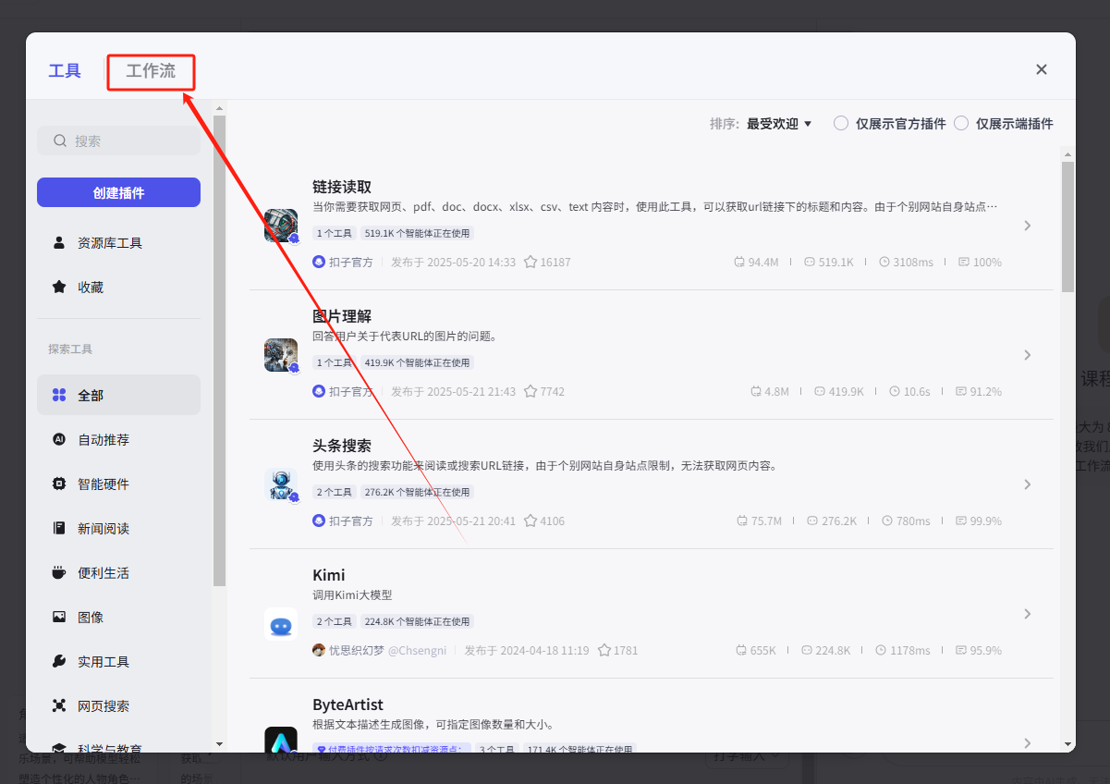
Task: Switch to the 工作流 tab
Action: point(151,71)
